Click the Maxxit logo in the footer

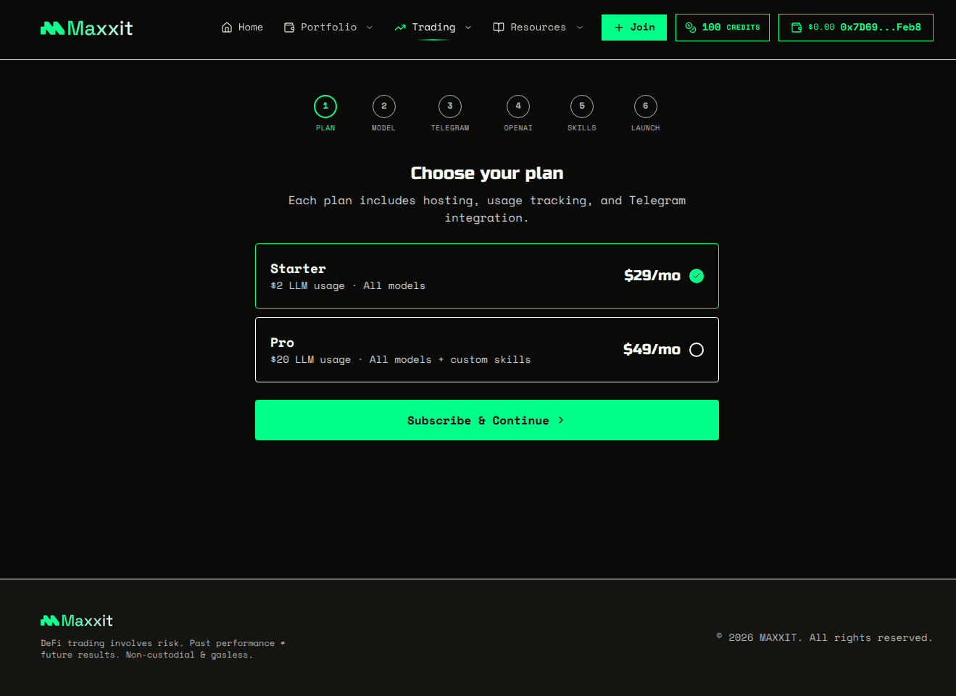point(77,621)
